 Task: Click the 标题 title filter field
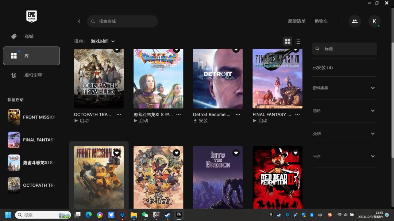point(344,49)
